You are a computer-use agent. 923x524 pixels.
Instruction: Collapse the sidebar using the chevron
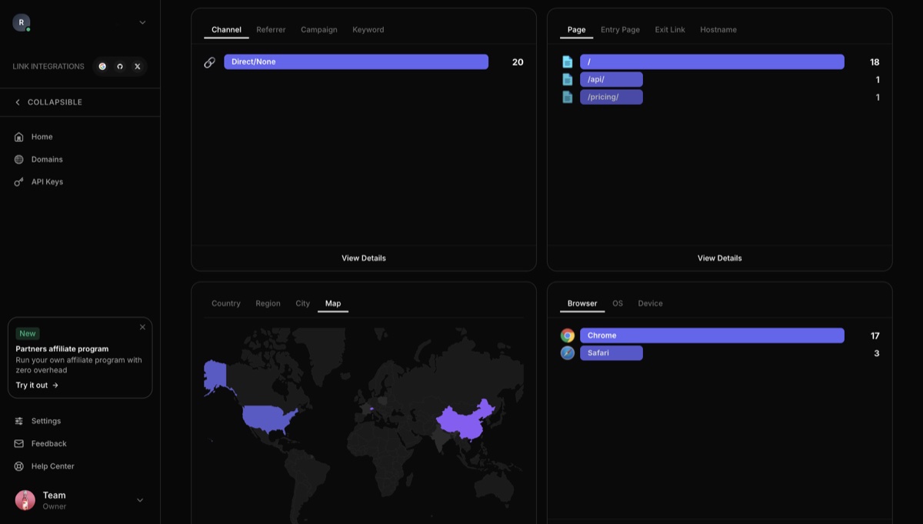16,102
